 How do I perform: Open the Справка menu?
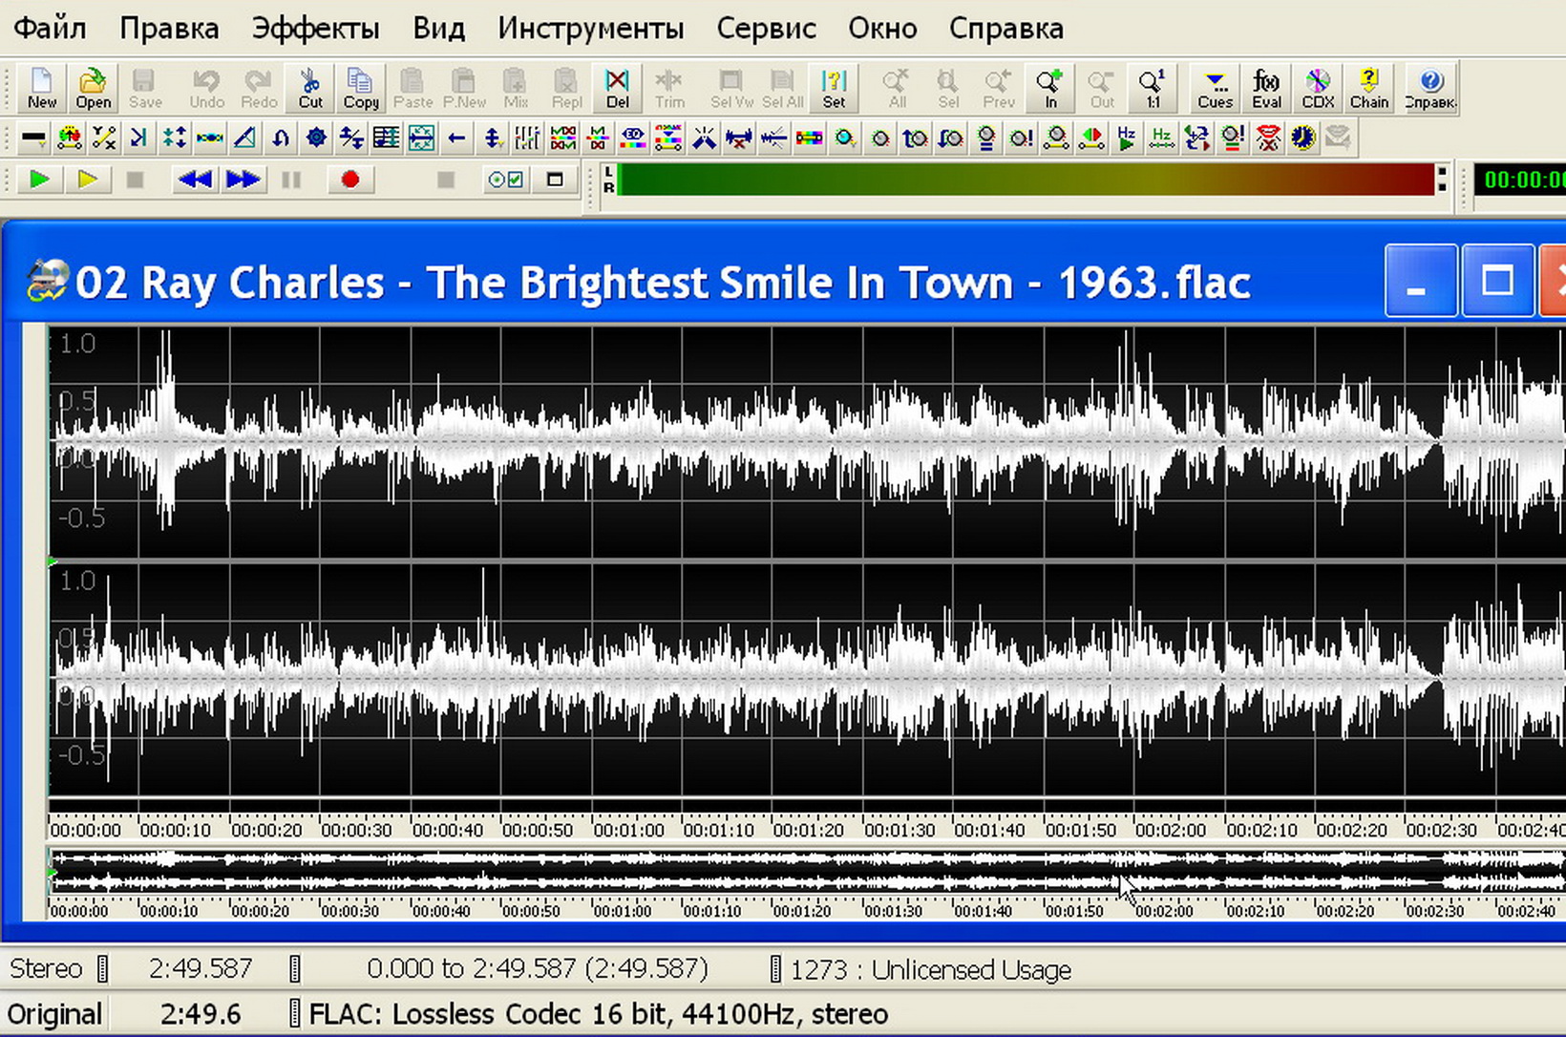[1006, 29]
